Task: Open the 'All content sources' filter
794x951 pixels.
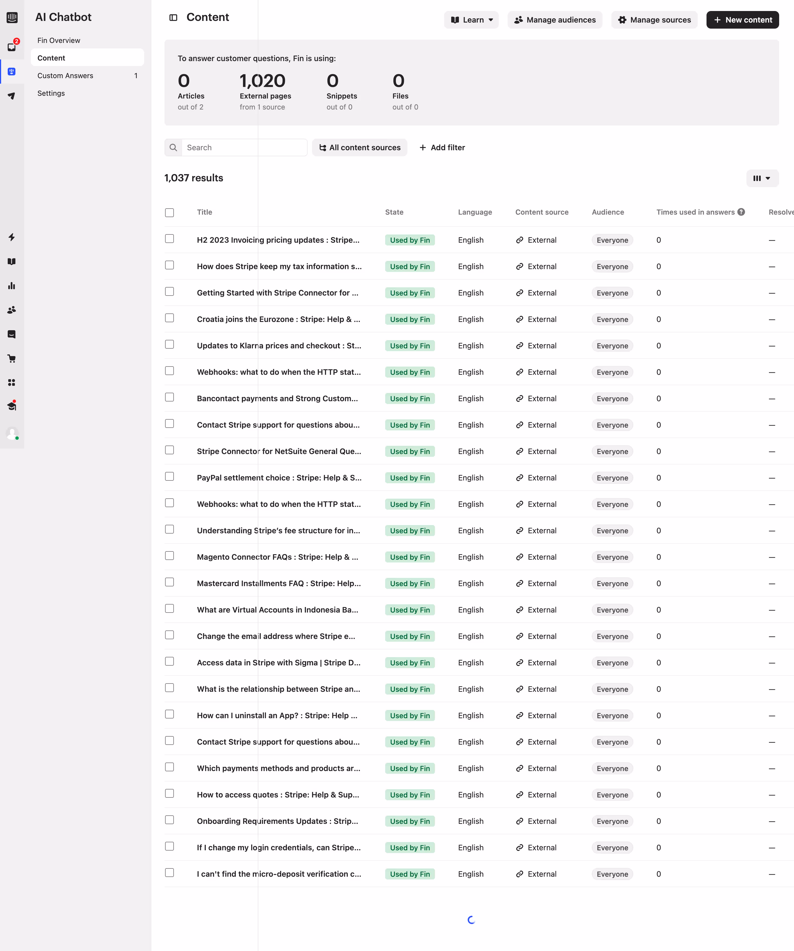Action: tap(359, 147)
